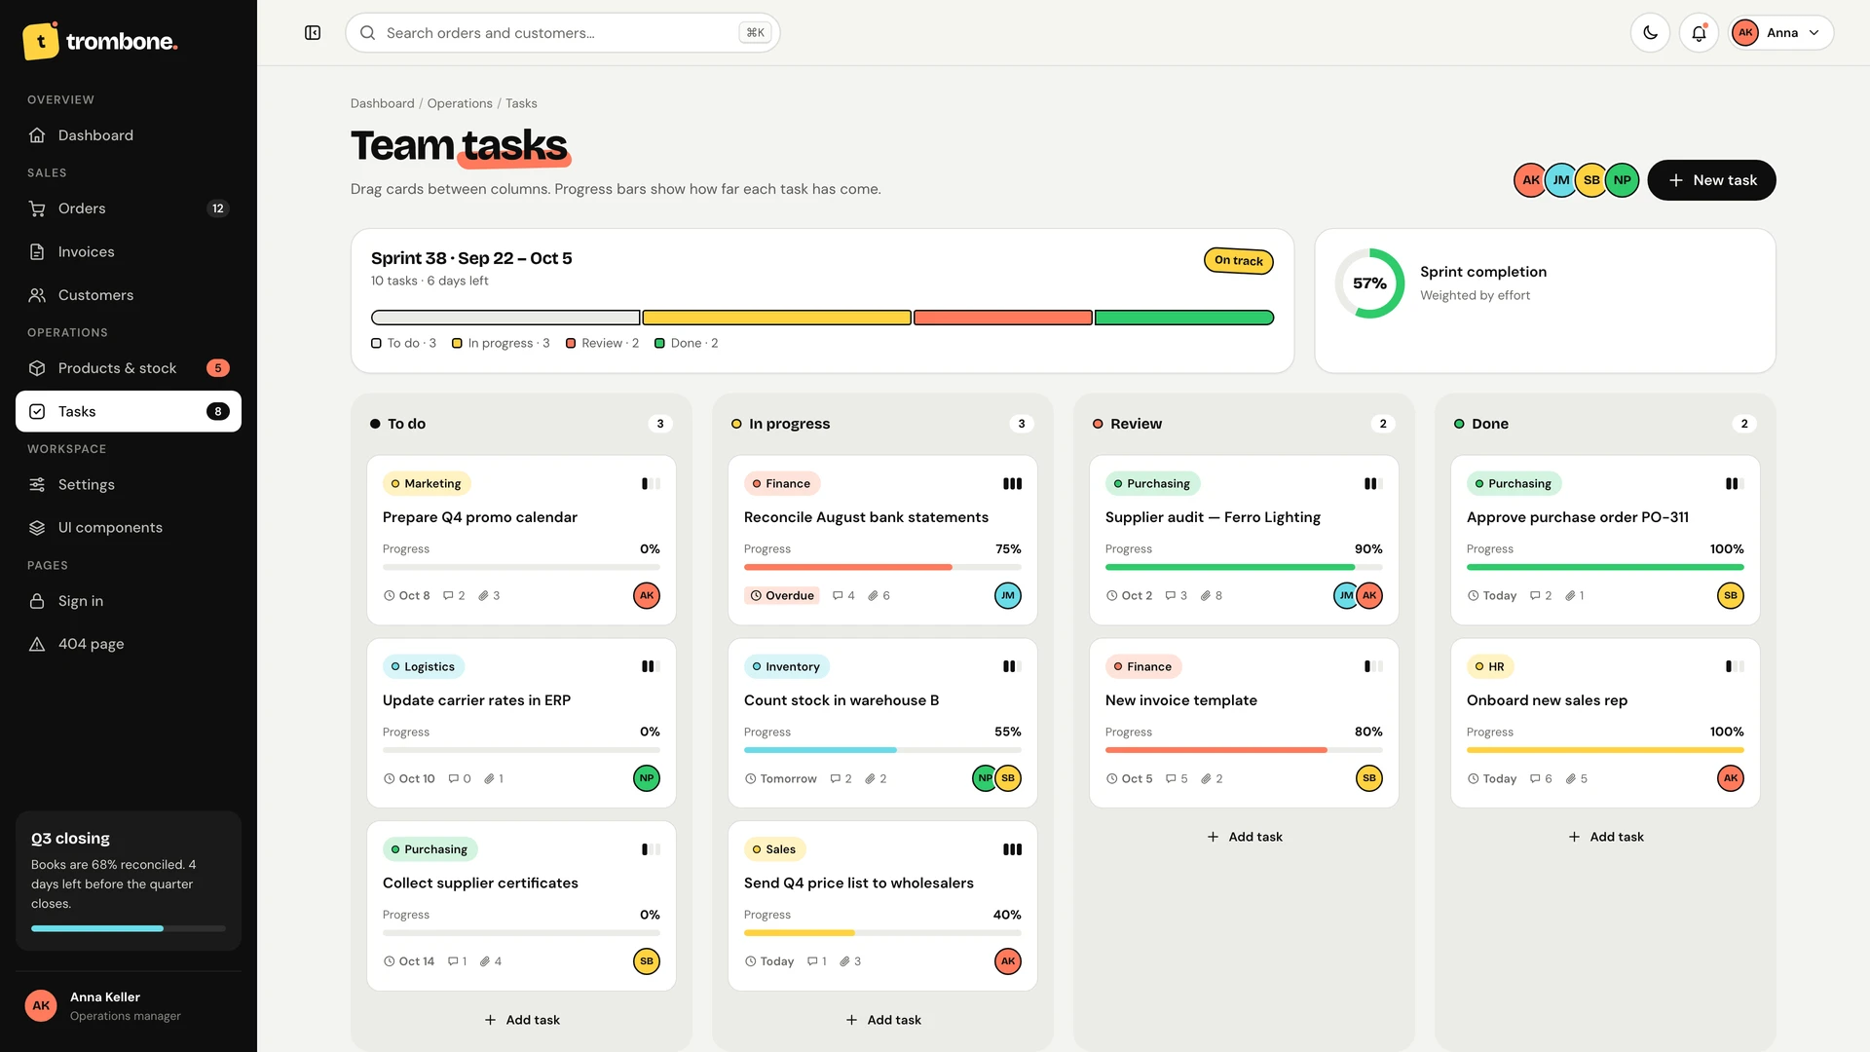Click the Operations breadcrumb link
Screen dimensions: 1870x1052
click(460, 104)
